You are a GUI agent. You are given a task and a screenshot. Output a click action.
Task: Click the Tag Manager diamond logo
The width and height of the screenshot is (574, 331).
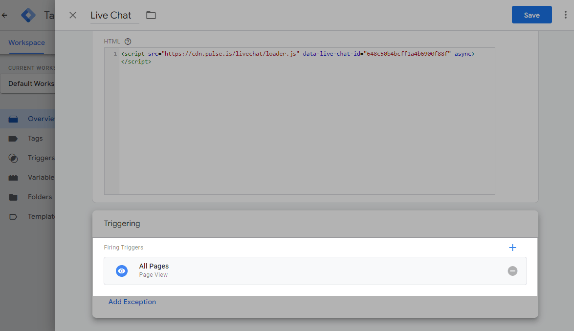(x=28, y=15)
